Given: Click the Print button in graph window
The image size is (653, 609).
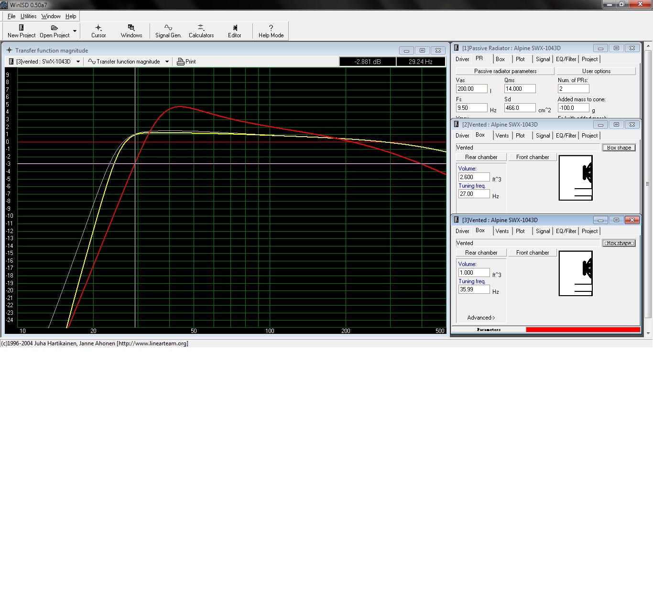Looking at the screenshot, I should pyautogui.click(x=186, y=62).
